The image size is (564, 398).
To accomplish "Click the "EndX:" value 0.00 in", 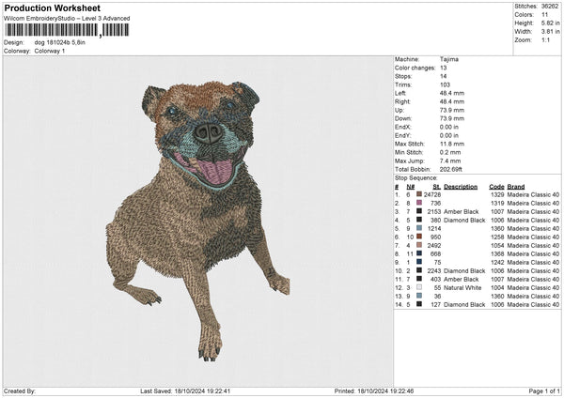I will pyautogui.click(x=449, y=127).
